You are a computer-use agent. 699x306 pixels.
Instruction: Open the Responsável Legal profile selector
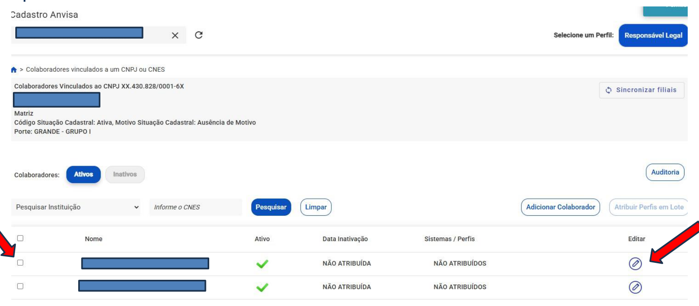pos(653,35)
